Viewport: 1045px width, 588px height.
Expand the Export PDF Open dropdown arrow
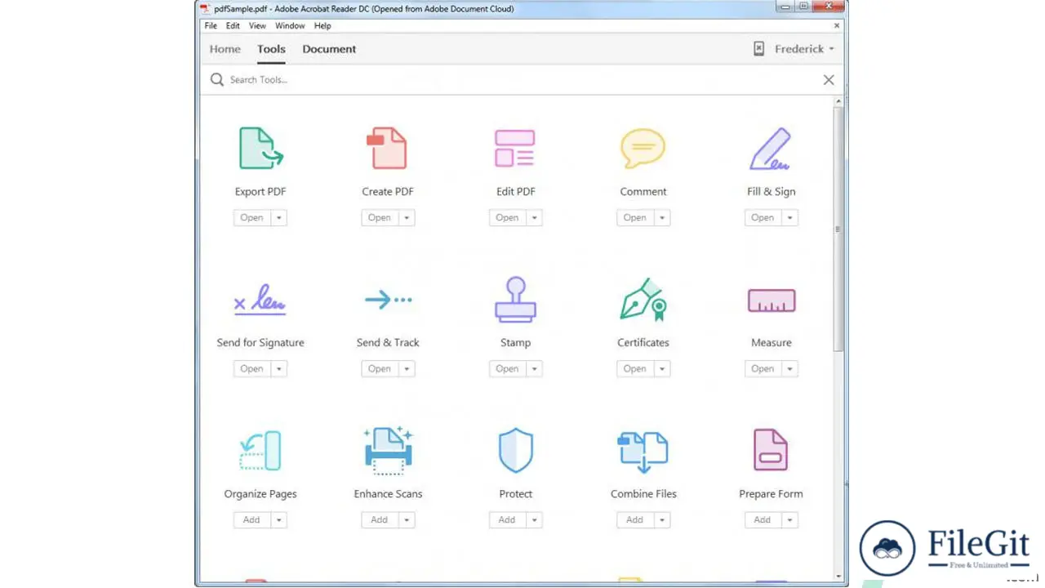[x=278, y=218]
